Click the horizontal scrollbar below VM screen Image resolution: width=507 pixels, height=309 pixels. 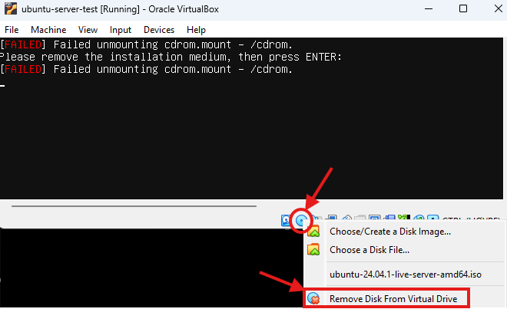tap(134, 206)
